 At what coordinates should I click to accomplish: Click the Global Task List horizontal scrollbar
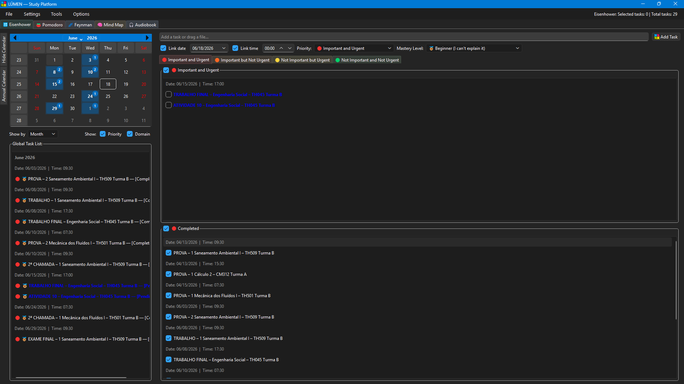click(71, 378)
